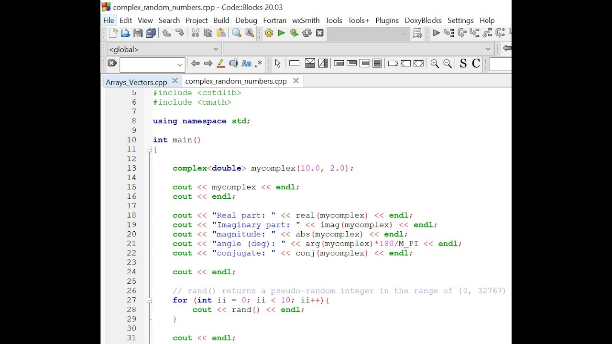Open the Plugins menu
This screenshot has height=344, width=612.
[x=387, y=21]
